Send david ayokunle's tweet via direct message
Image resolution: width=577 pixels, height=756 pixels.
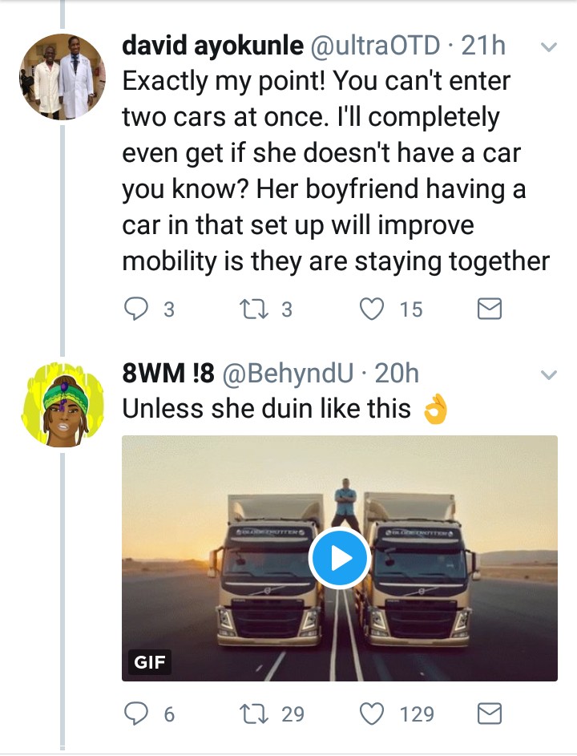point(489,309)
